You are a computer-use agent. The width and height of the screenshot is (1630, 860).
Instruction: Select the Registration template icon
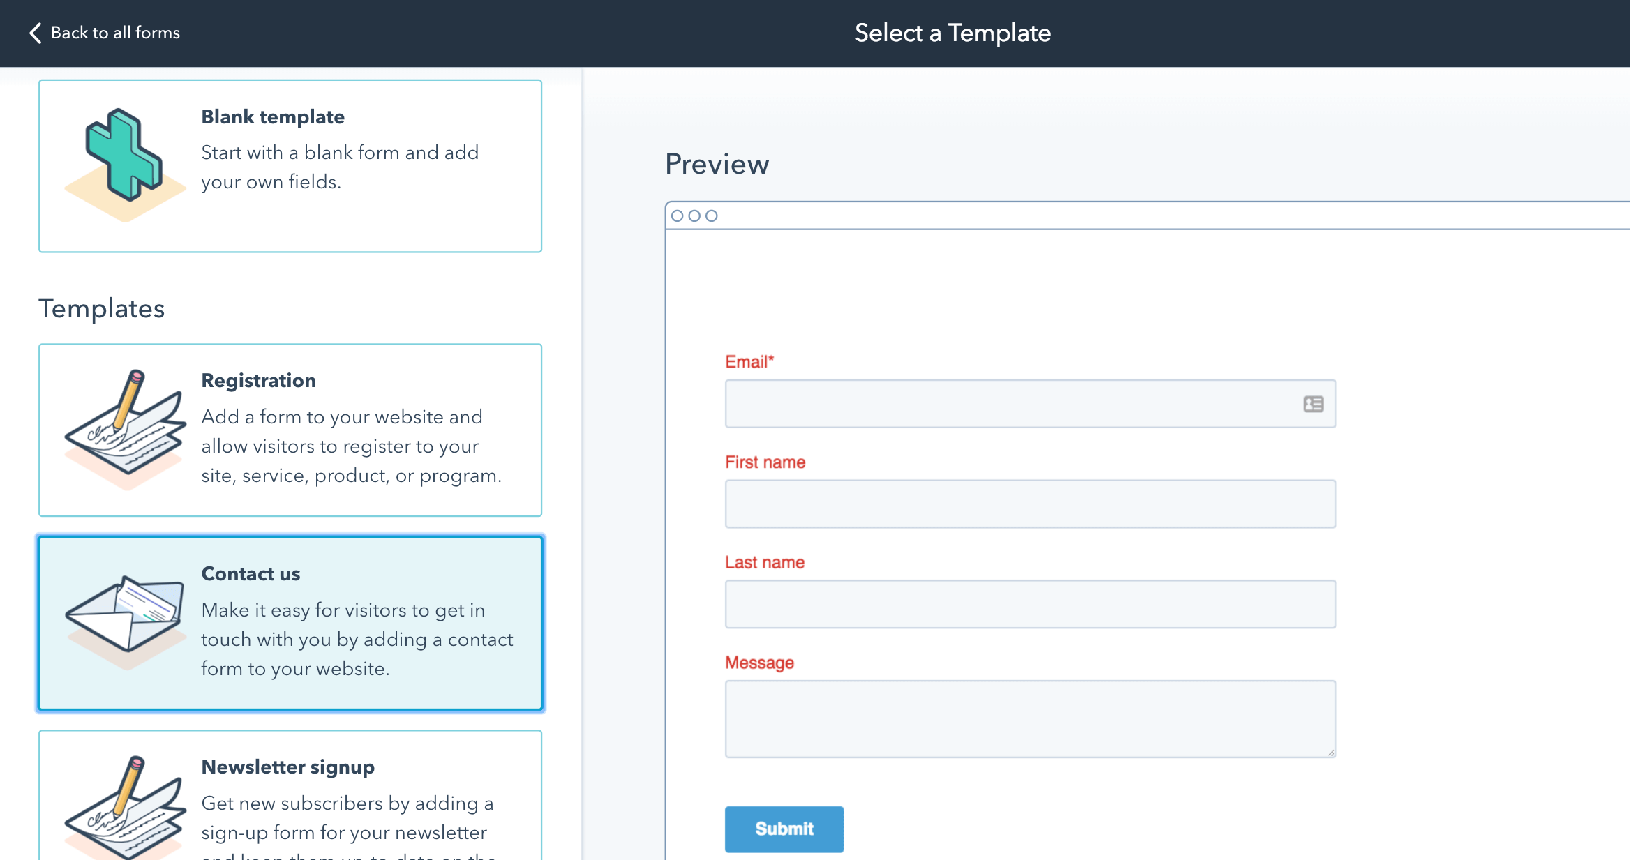tap(122, 428)
